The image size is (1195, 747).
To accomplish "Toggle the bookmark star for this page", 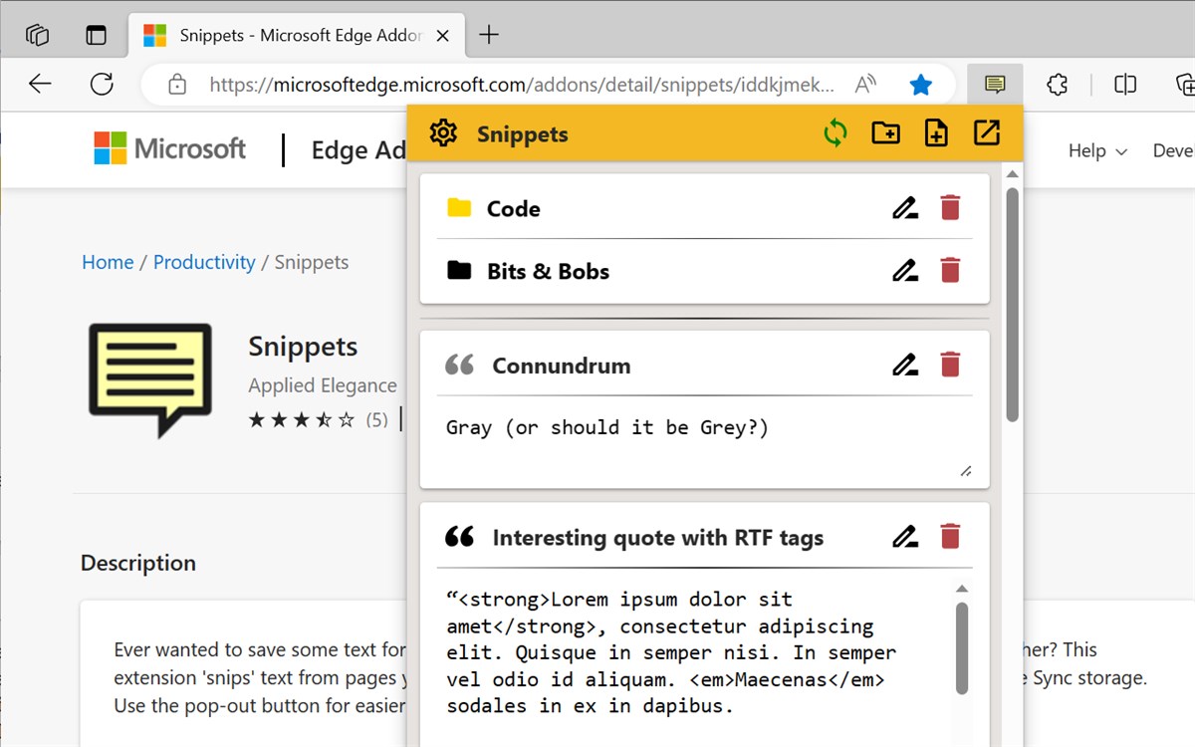I will pyautogui.click(x=920, y=84).
